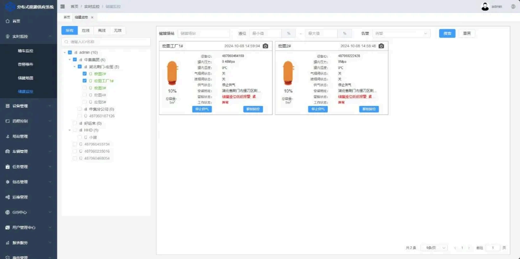Click the blue 搜索 search button
The width and height of the screenshot is (520, 259).
(447, 34)
